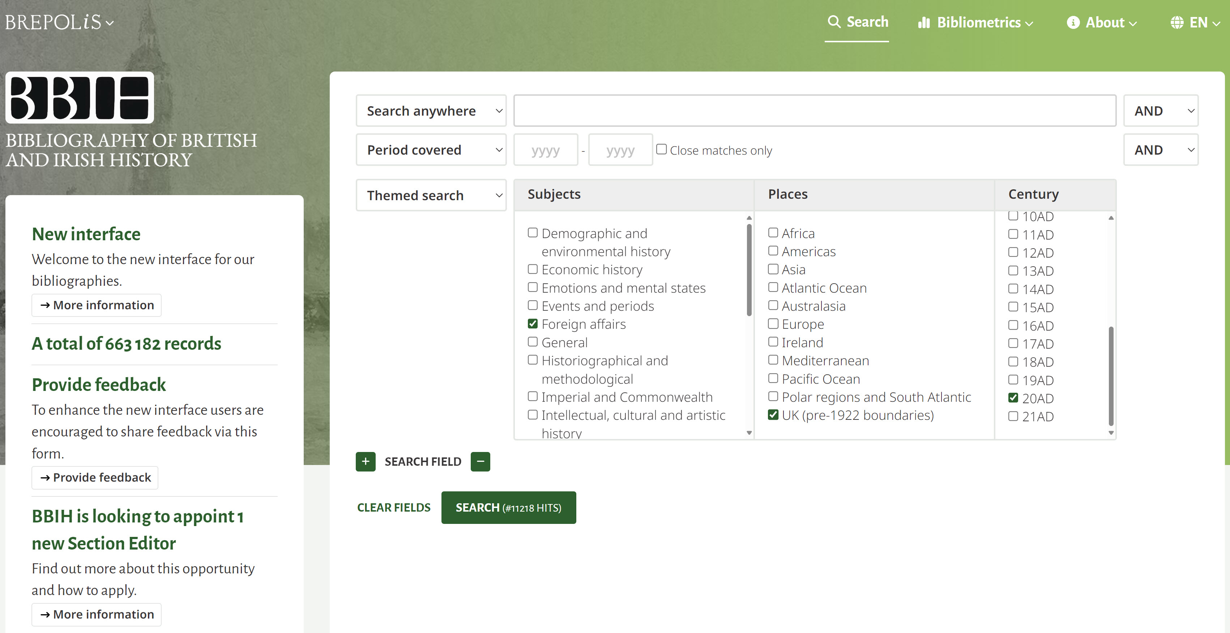The image size is (1230, 633).
Task: Open the AND operator dropdown
Action: pos(1160,110)
